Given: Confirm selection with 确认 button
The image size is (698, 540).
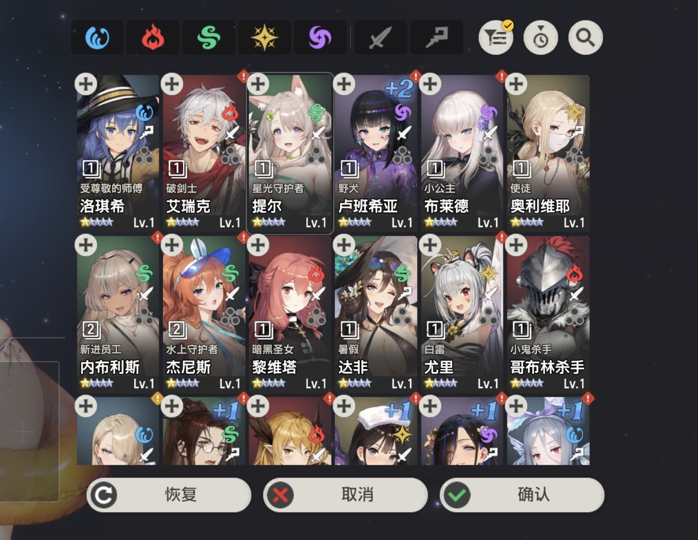Looking at the screenshot, I should [522, 495].
